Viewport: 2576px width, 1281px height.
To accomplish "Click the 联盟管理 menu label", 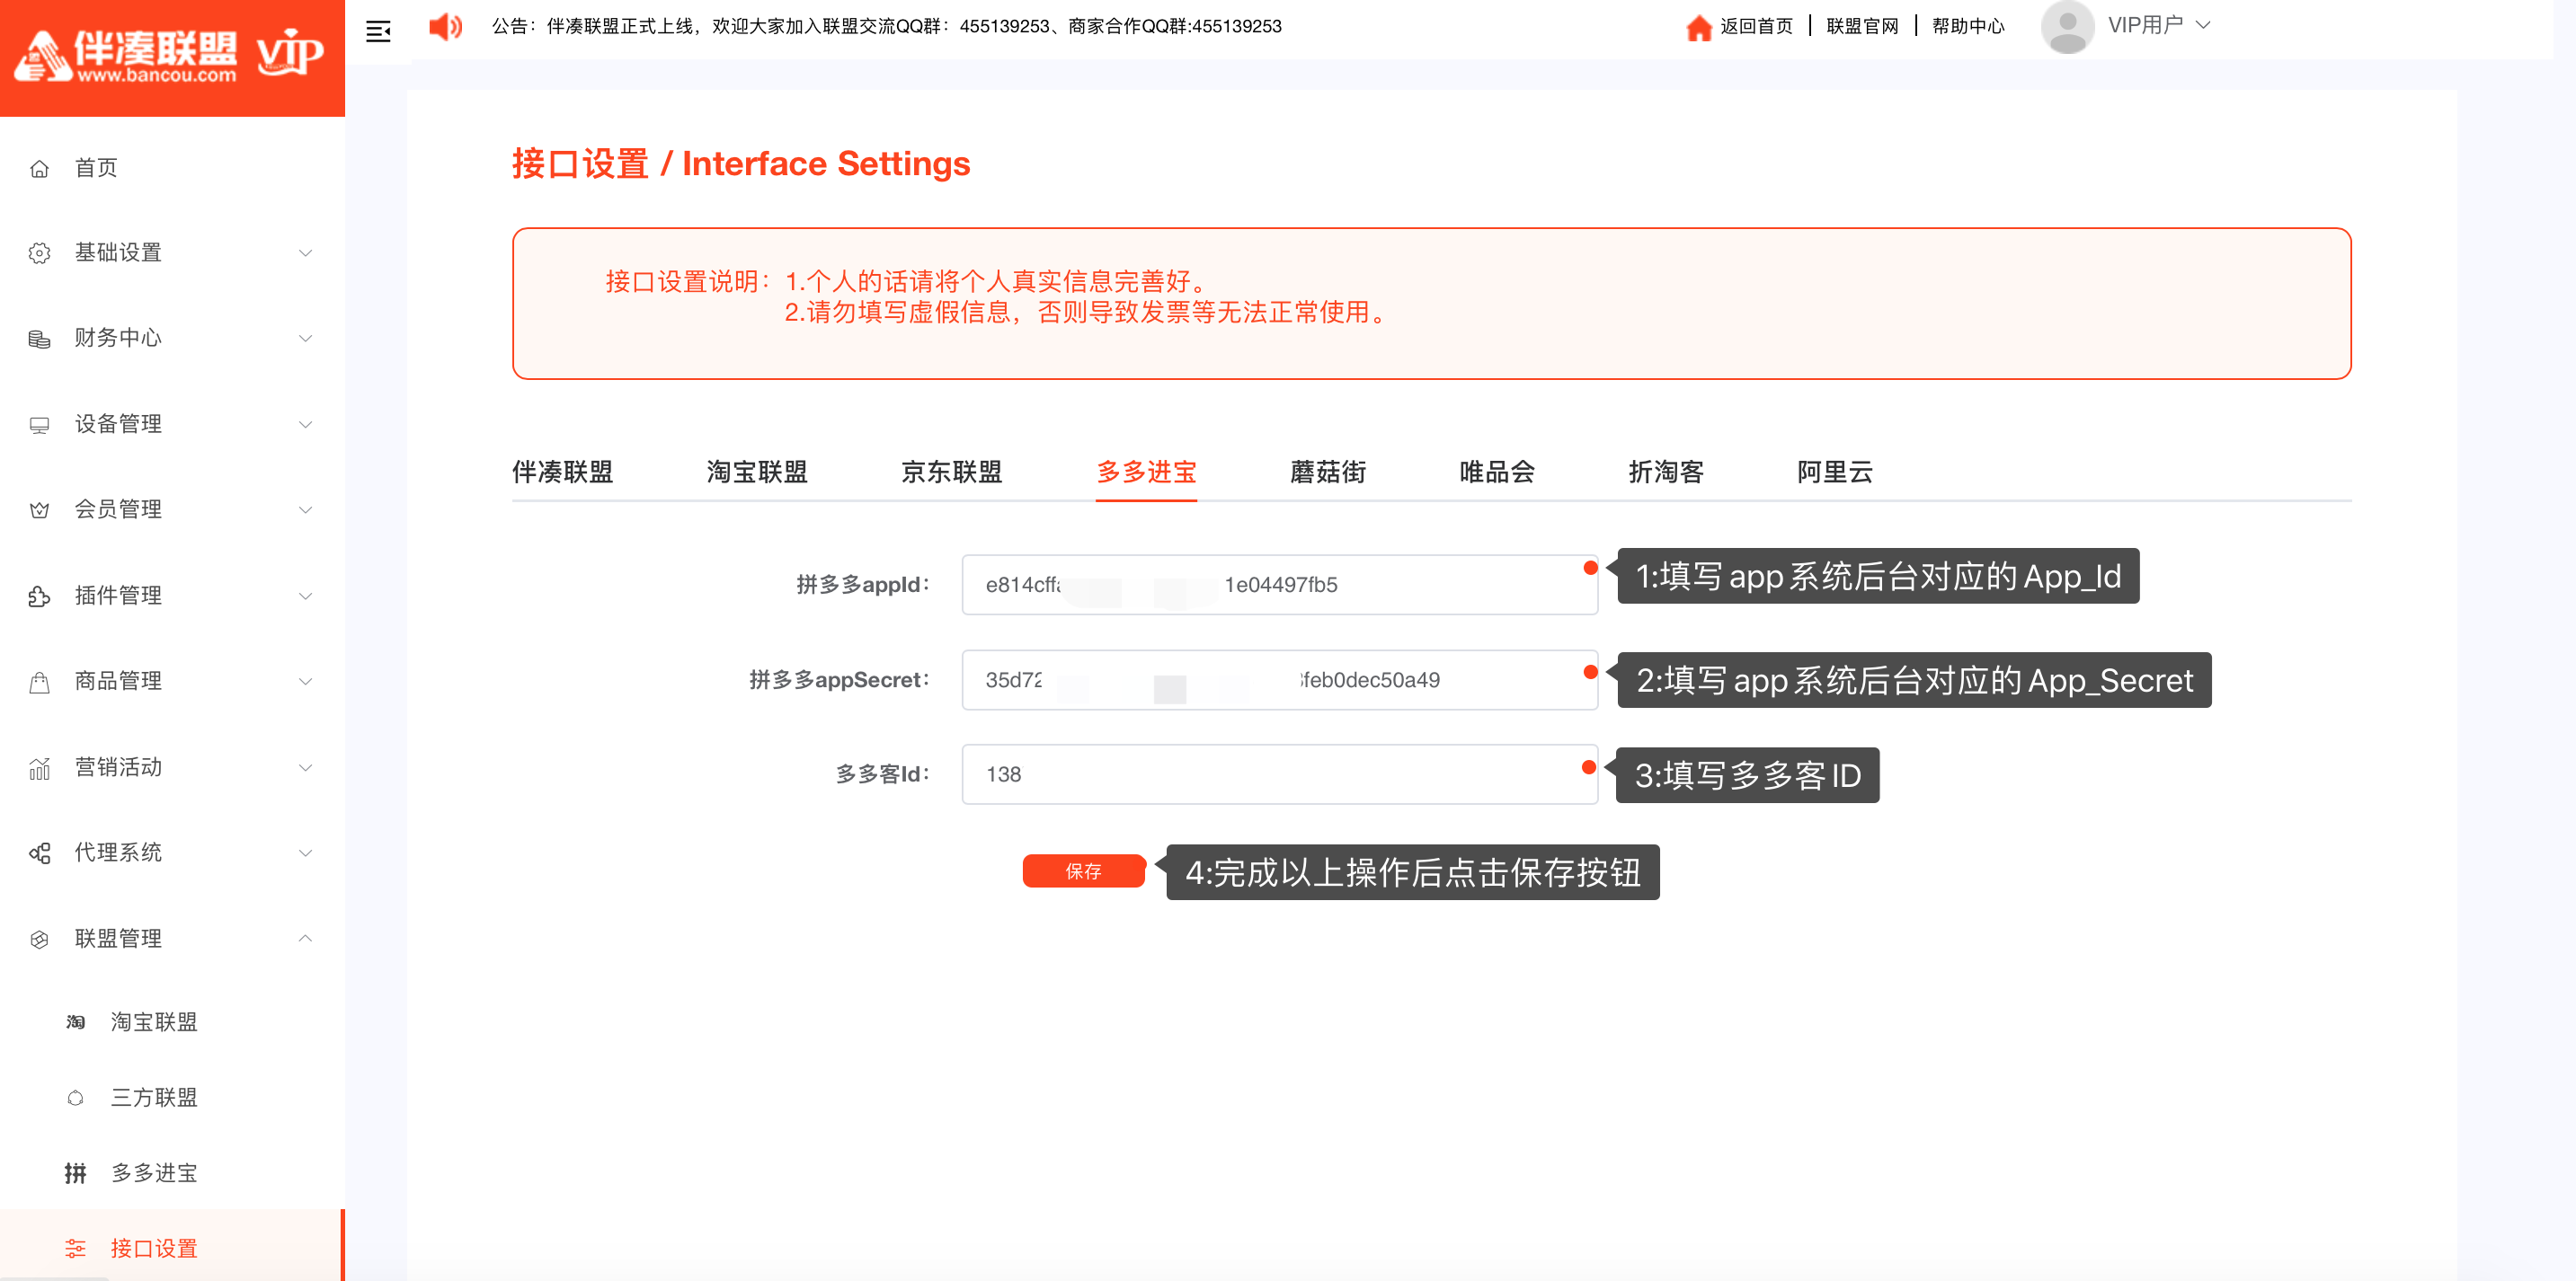I will (118, 938).
